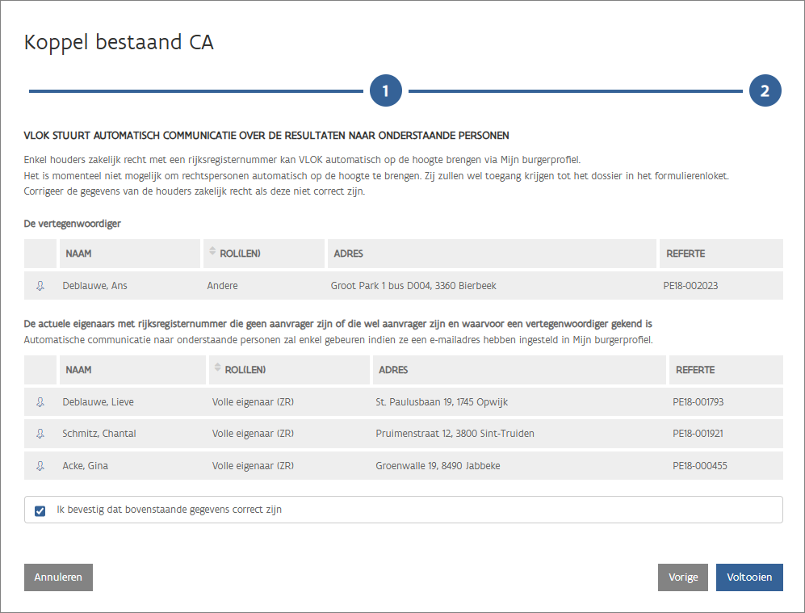Screen dimensions: 805x613
Task: Click NAAM header in the vertegenwoordiger table
Action: point(79,254)
